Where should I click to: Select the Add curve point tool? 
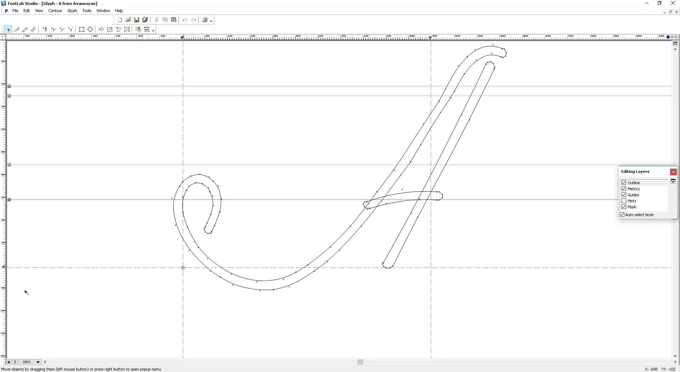pyautogui.click(x=62, y=29)
